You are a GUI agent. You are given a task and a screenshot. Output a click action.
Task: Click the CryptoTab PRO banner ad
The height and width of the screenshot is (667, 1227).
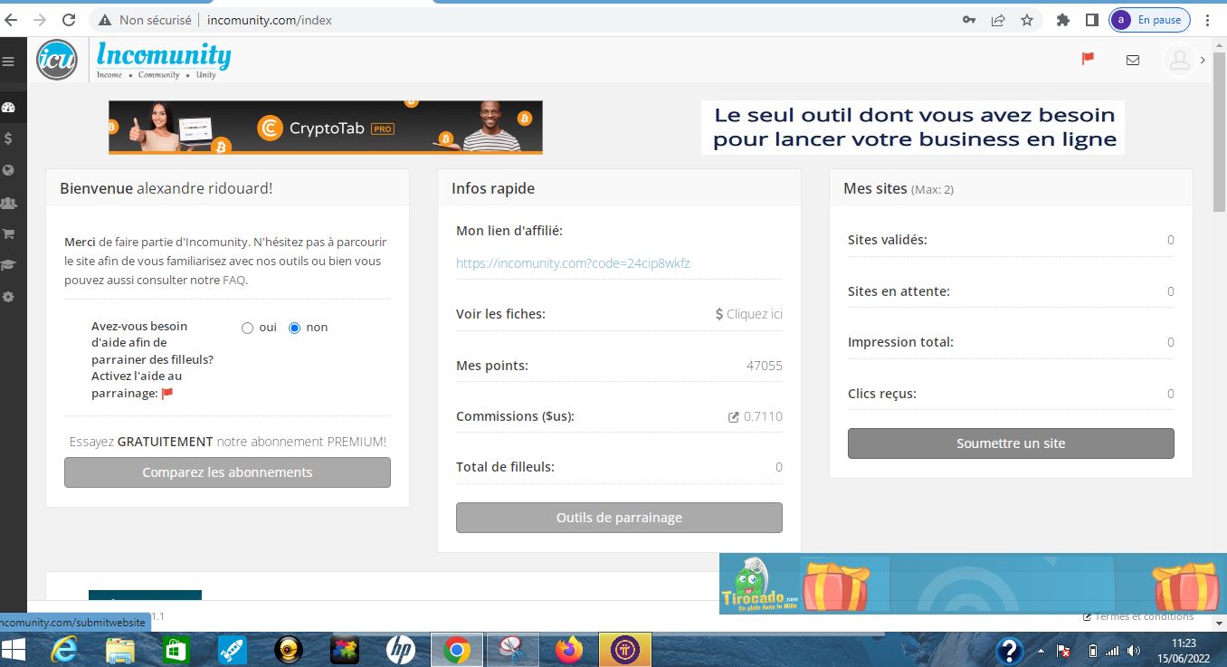coord(326,128)
